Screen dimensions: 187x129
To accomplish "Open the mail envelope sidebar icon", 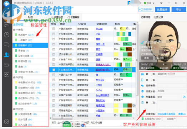I will tap(6, 65).
